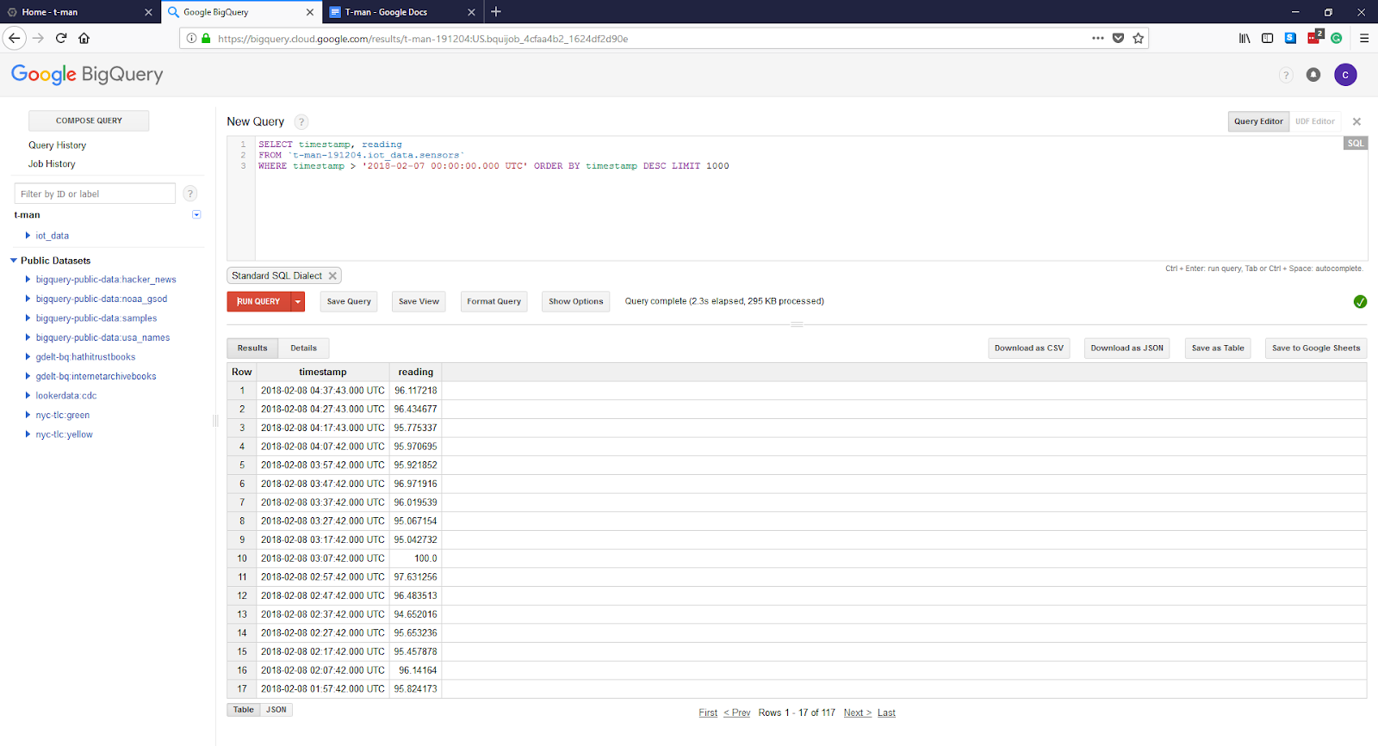Expand nyc-tlc:yellow dataset
The image size is (1378, 746).
(x=28, y=435)
